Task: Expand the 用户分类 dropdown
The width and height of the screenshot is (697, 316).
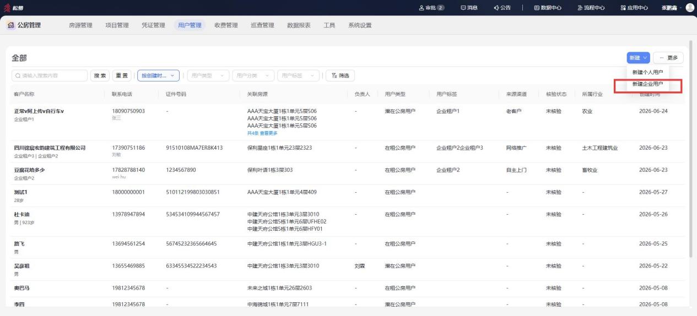Action: point(253,75)
